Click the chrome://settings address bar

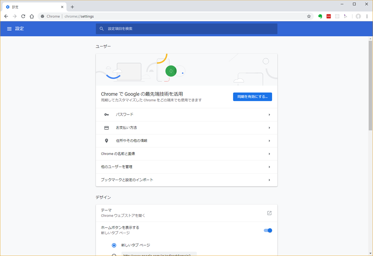tap(176, 16)
